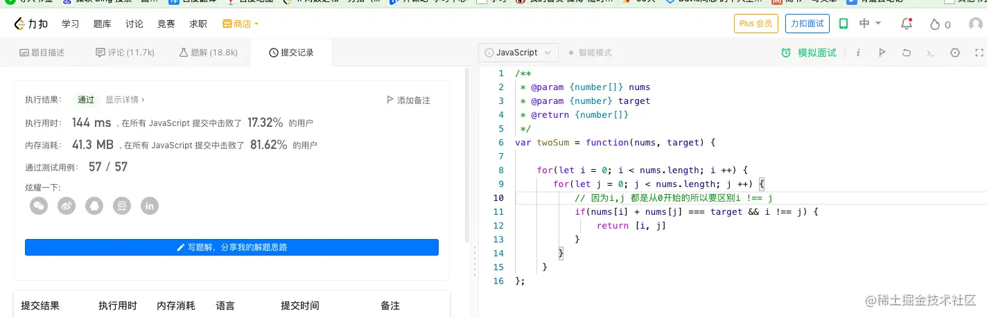
Task: Switch to the 题目描述 tab
Action: tap(42, 53)
